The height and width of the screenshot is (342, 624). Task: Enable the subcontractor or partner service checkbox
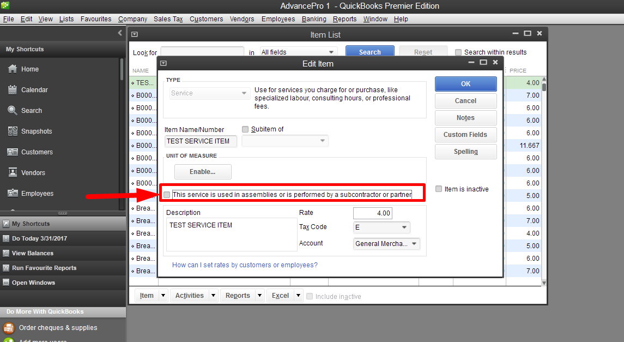click(x=167, y=195)
